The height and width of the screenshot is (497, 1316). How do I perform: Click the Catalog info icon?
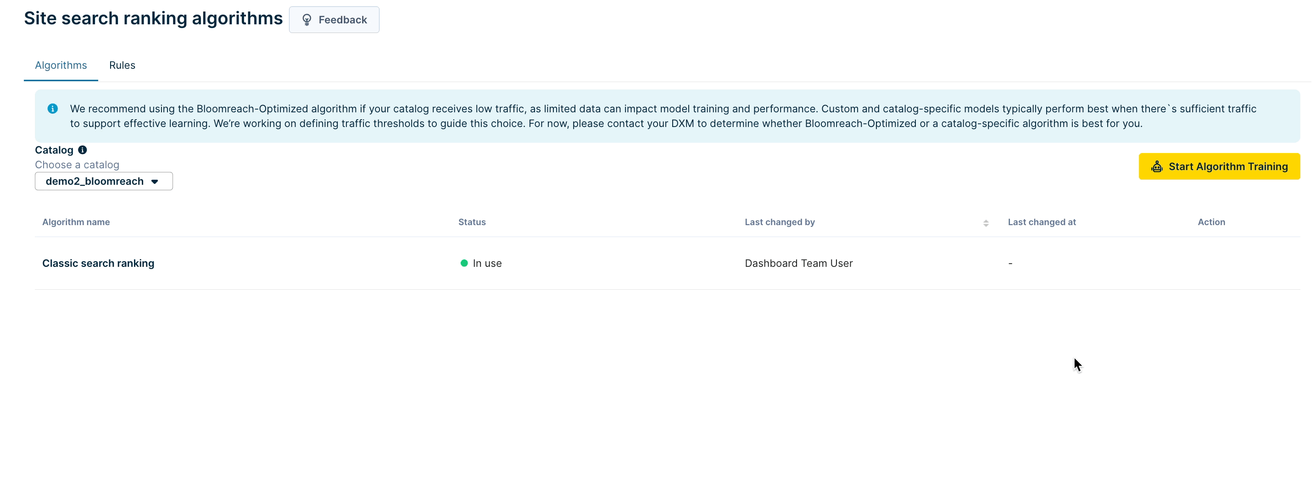82,150
